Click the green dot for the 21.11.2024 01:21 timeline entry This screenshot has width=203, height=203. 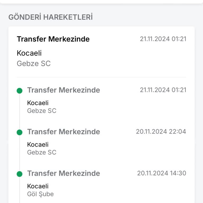tap(20, 91)
